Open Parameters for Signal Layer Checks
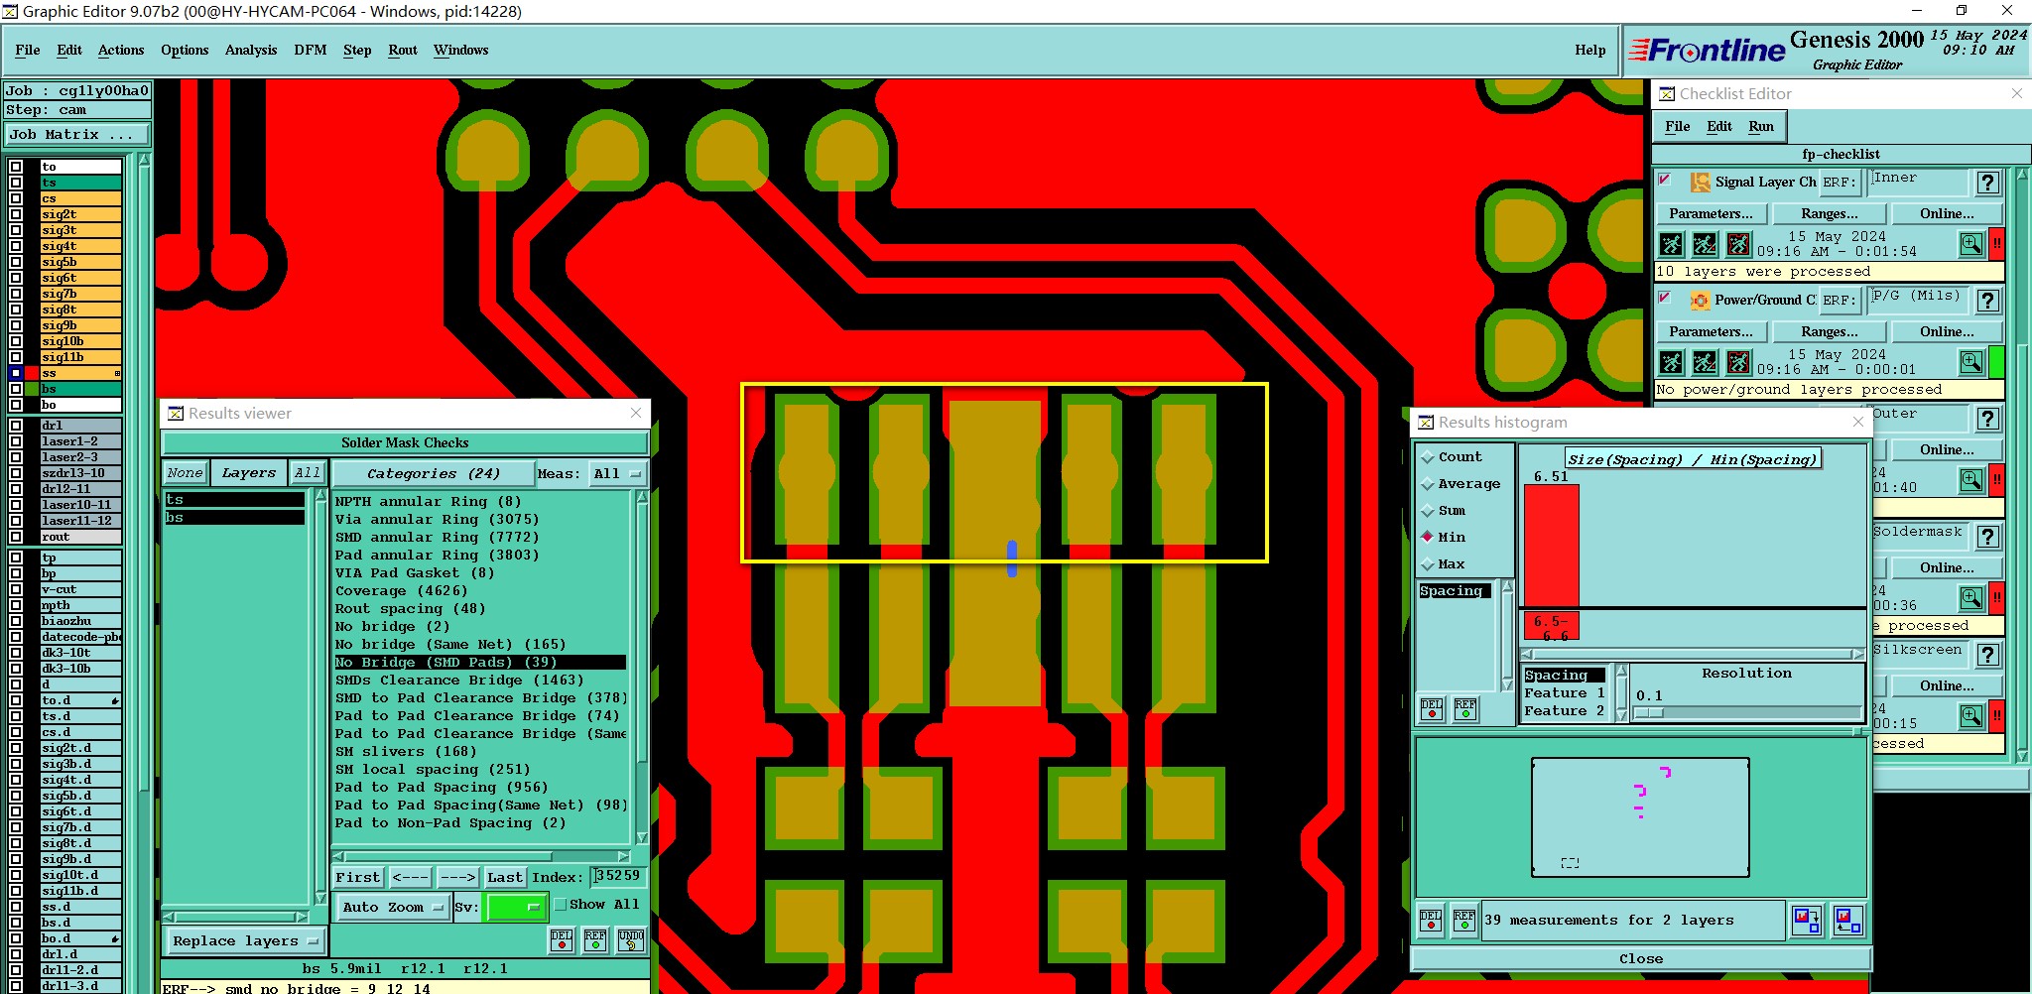Viewport: 2032px width, 994px height. 1711,214
